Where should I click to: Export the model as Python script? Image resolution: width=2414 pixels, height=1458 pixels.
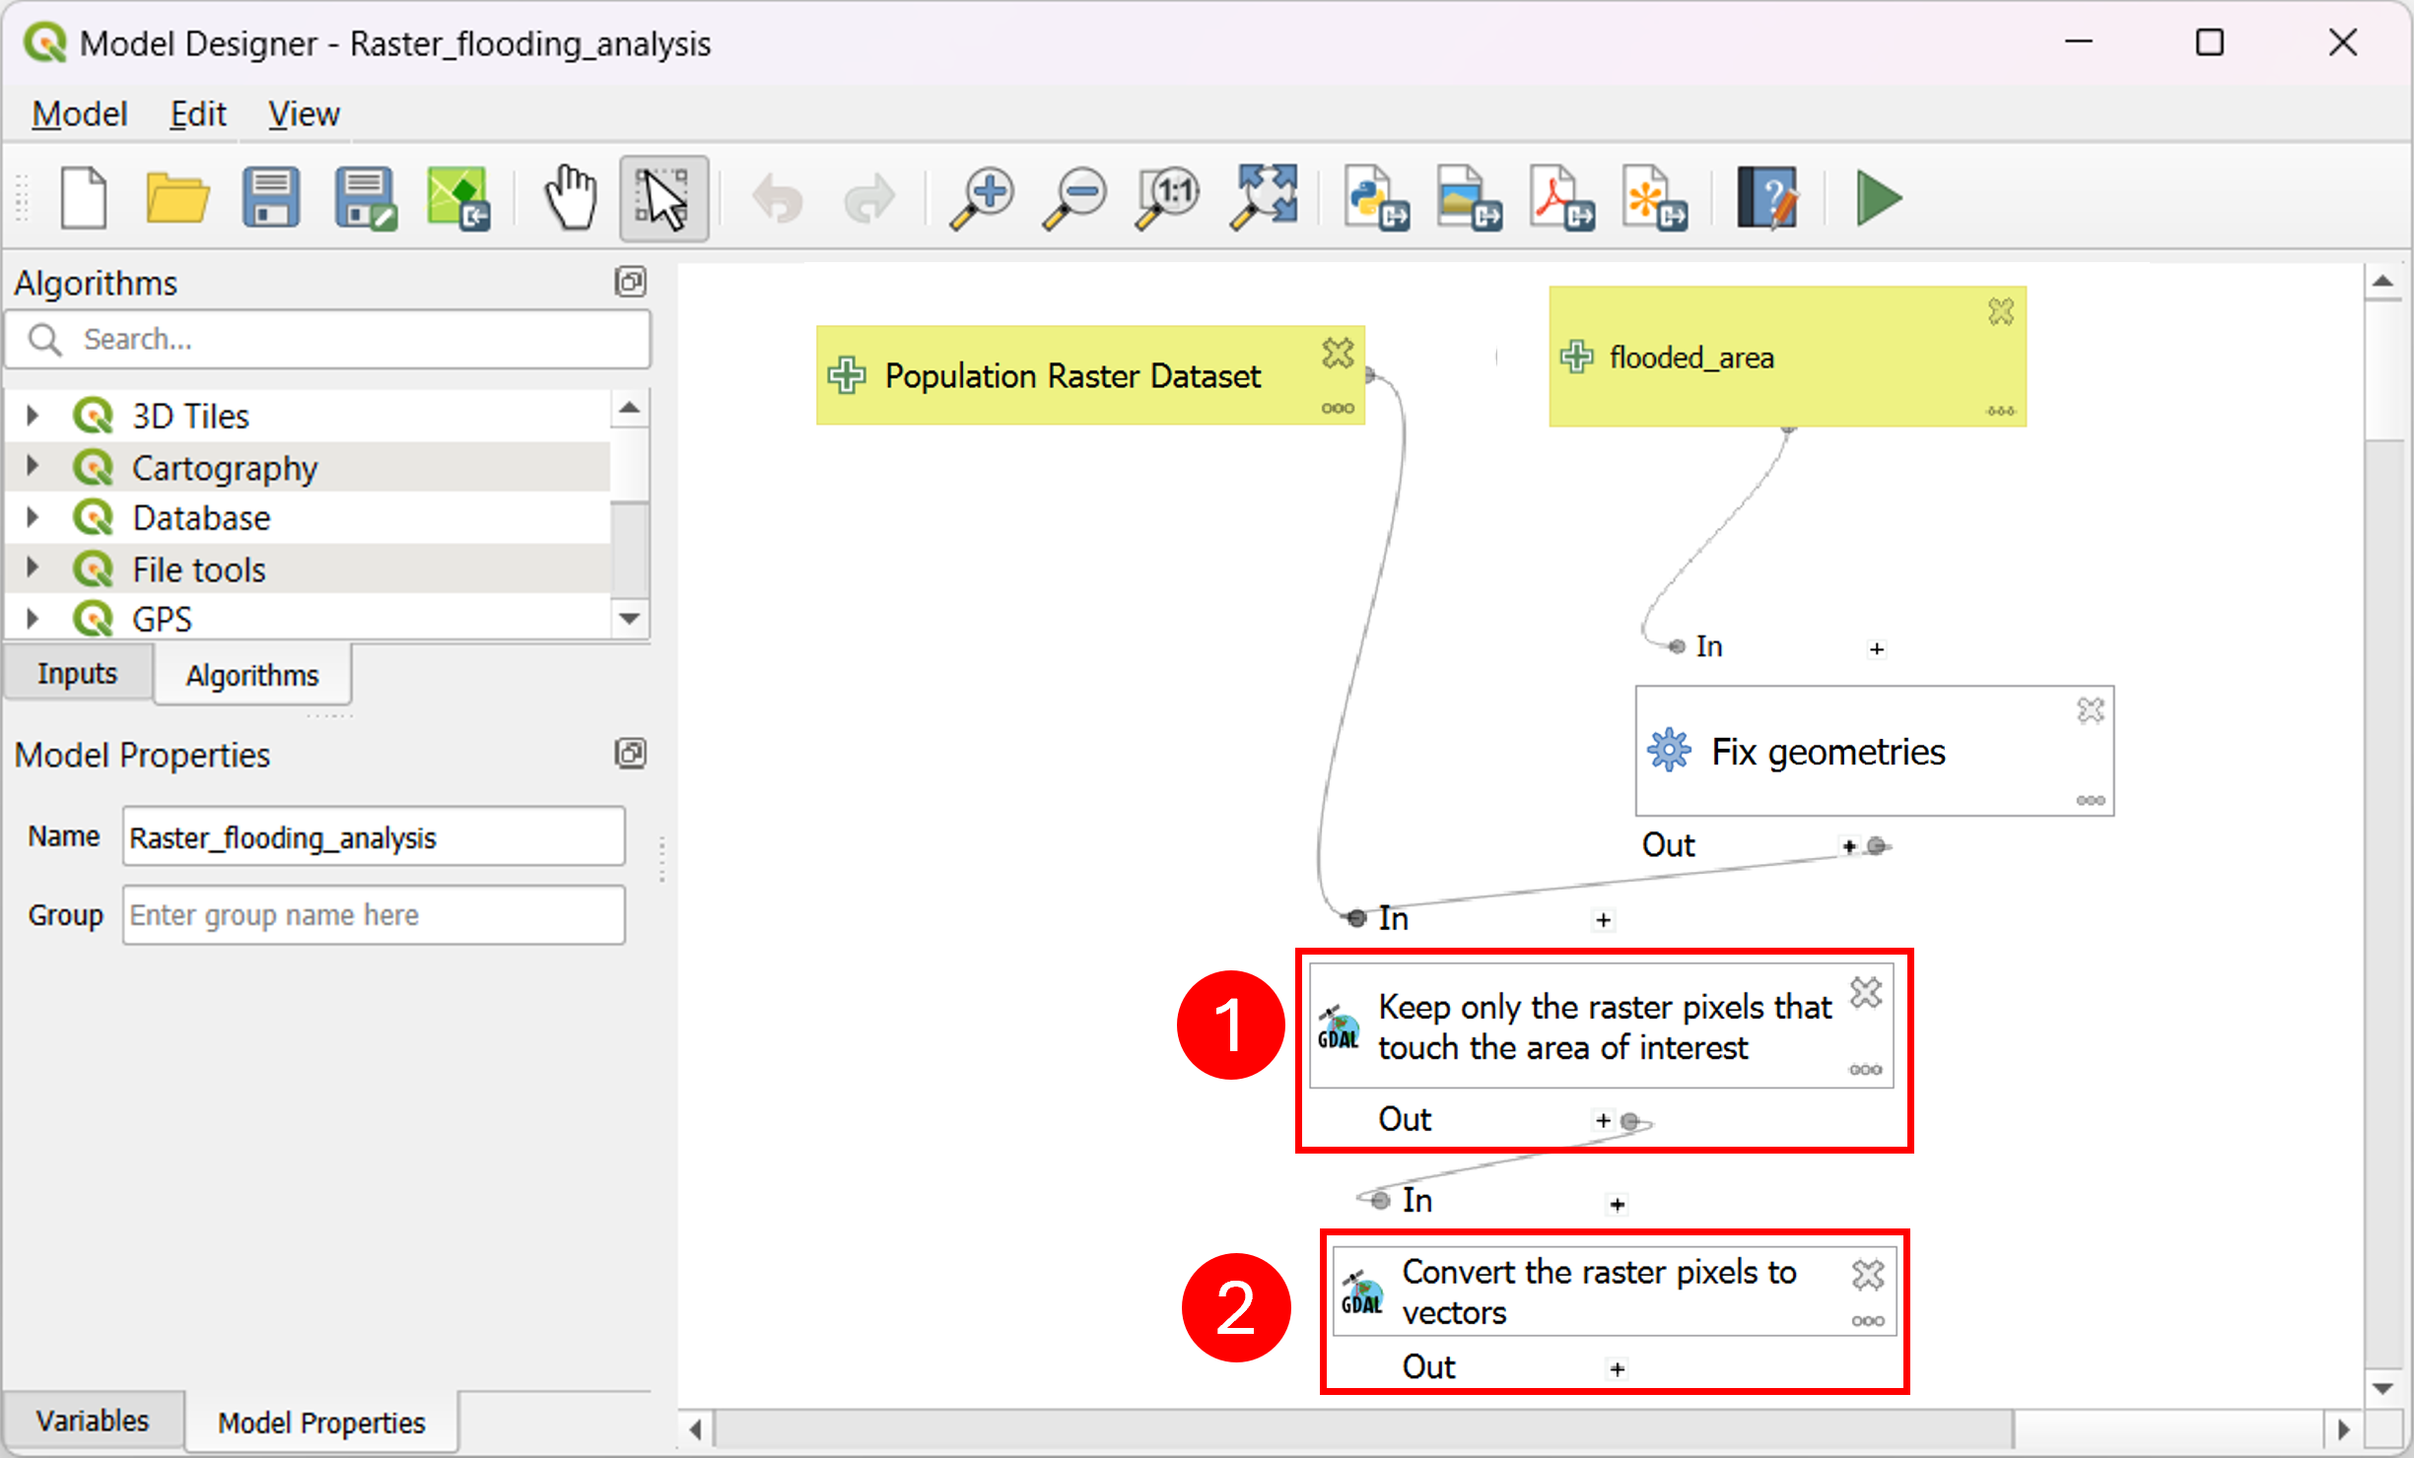(1376, 198)
